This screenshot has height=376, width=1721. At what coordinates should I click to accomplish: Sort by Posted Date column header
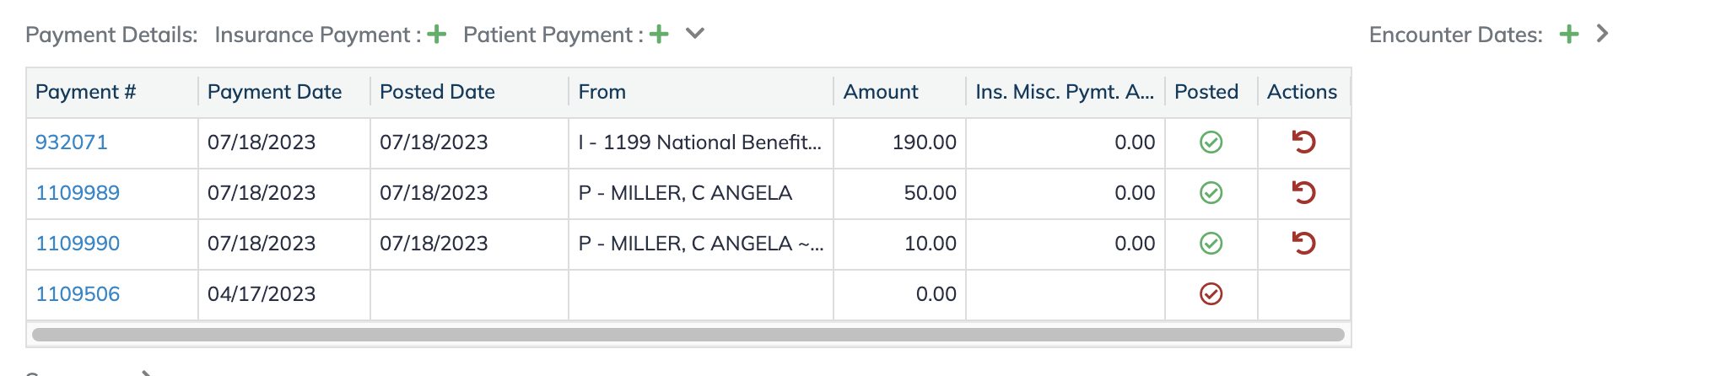pyautogui.click(x=437, y=92)
